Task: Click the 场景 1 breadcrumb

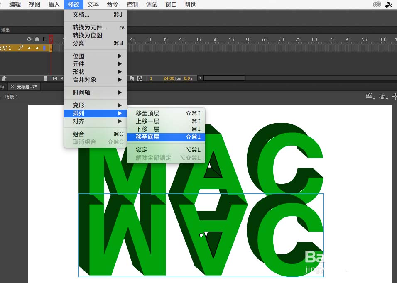Action: pos(11,97)
